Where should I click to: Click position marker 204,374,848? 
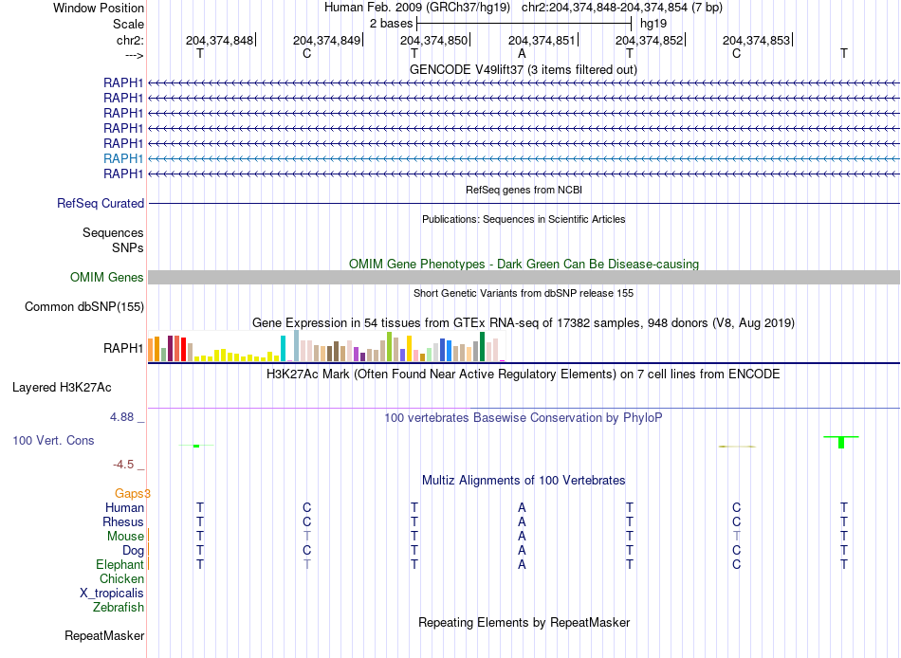coord(219,40)
